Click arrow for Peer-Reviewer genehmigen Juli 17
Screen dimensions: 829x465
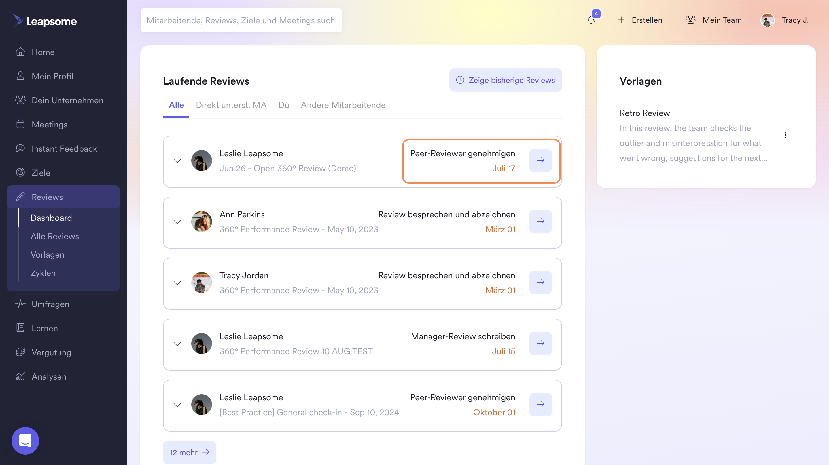540,160
